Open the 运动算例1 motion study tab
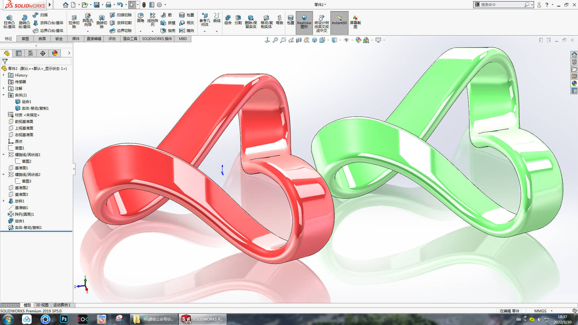Screen dimensions: 578x325 click(x=62, y=305)
